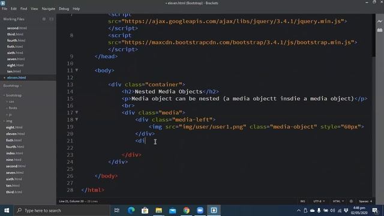Screen dimensions: 384x216
Task: Click the microphone tray icon
Action: click(319, 211)
